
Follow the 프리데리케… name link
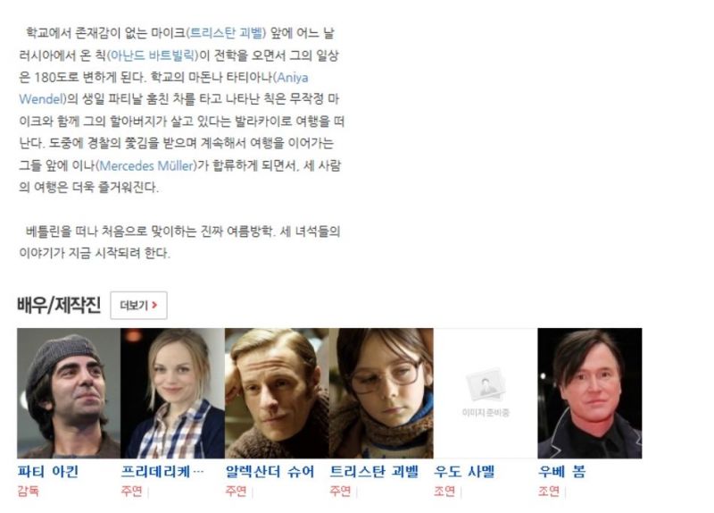click(162, 471)
